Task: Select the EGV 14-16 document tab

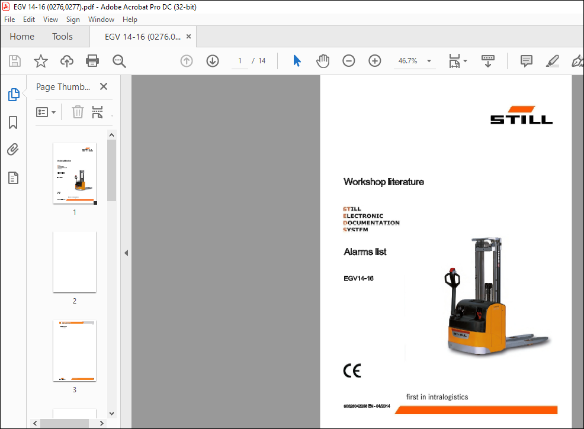Action: click(143, 37)
